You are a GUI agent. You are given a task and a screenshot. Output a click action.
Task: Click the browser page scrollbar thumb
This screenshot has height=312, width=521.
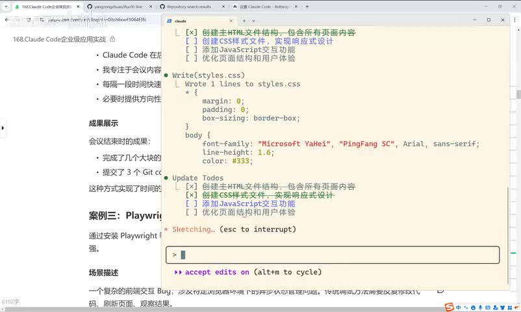(x=518, y=94)
